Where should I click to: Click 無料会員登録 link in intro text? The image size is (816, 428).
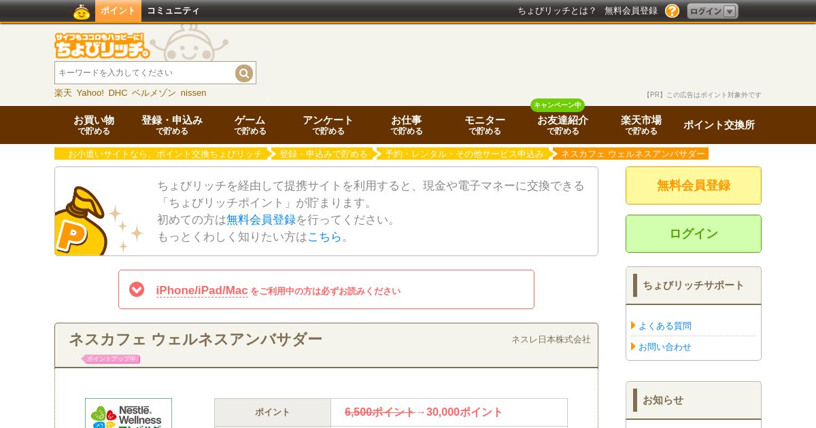click(261, 219)
